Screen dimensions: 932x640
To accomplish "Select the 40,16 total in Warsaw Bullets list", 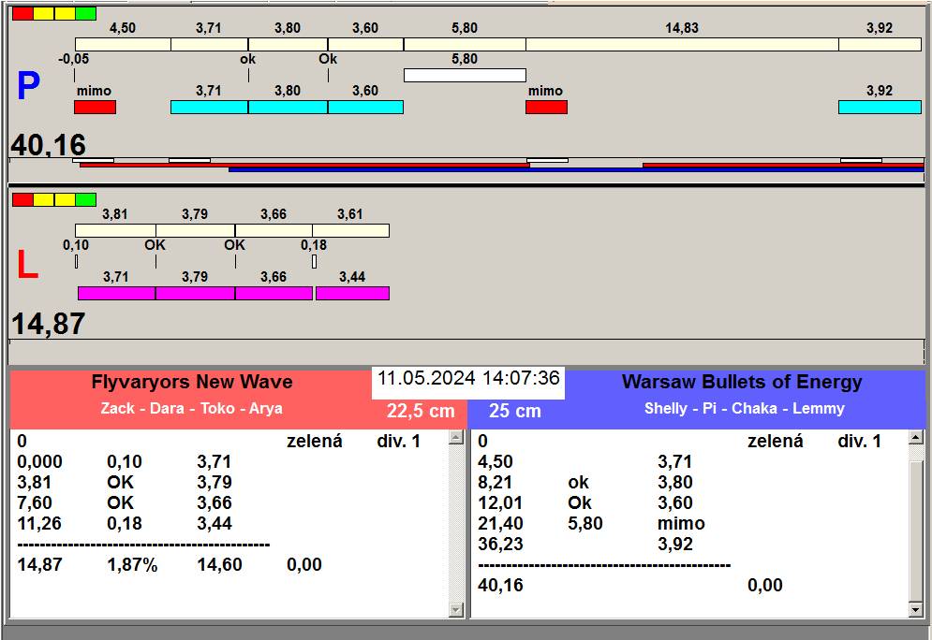I will click(x=500, y=586).
